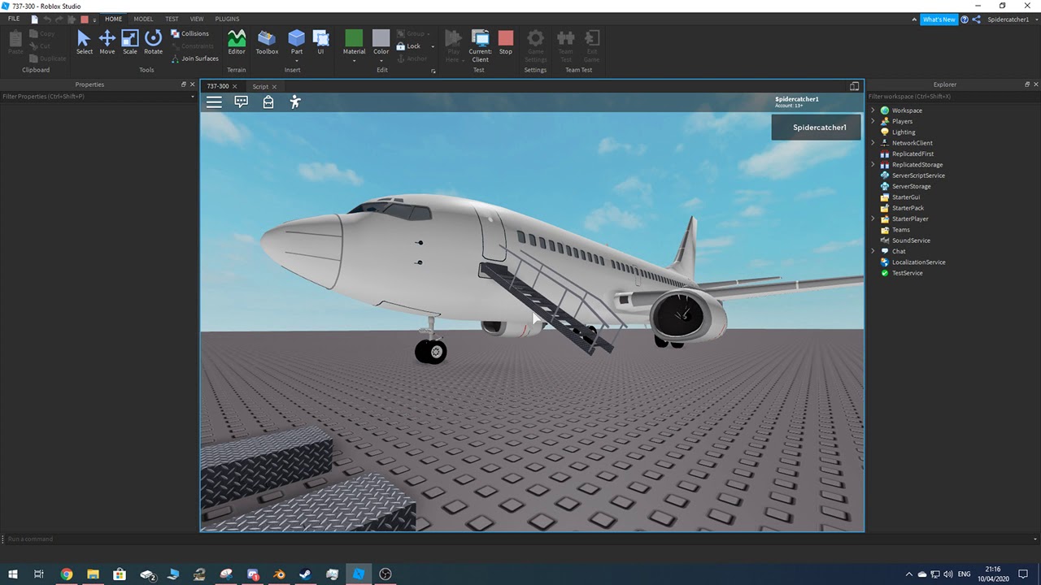Image resolution: width=1041 pixels, height=585 pixels.
Task: Toggle Collisions option
Action: click(189, 33)
